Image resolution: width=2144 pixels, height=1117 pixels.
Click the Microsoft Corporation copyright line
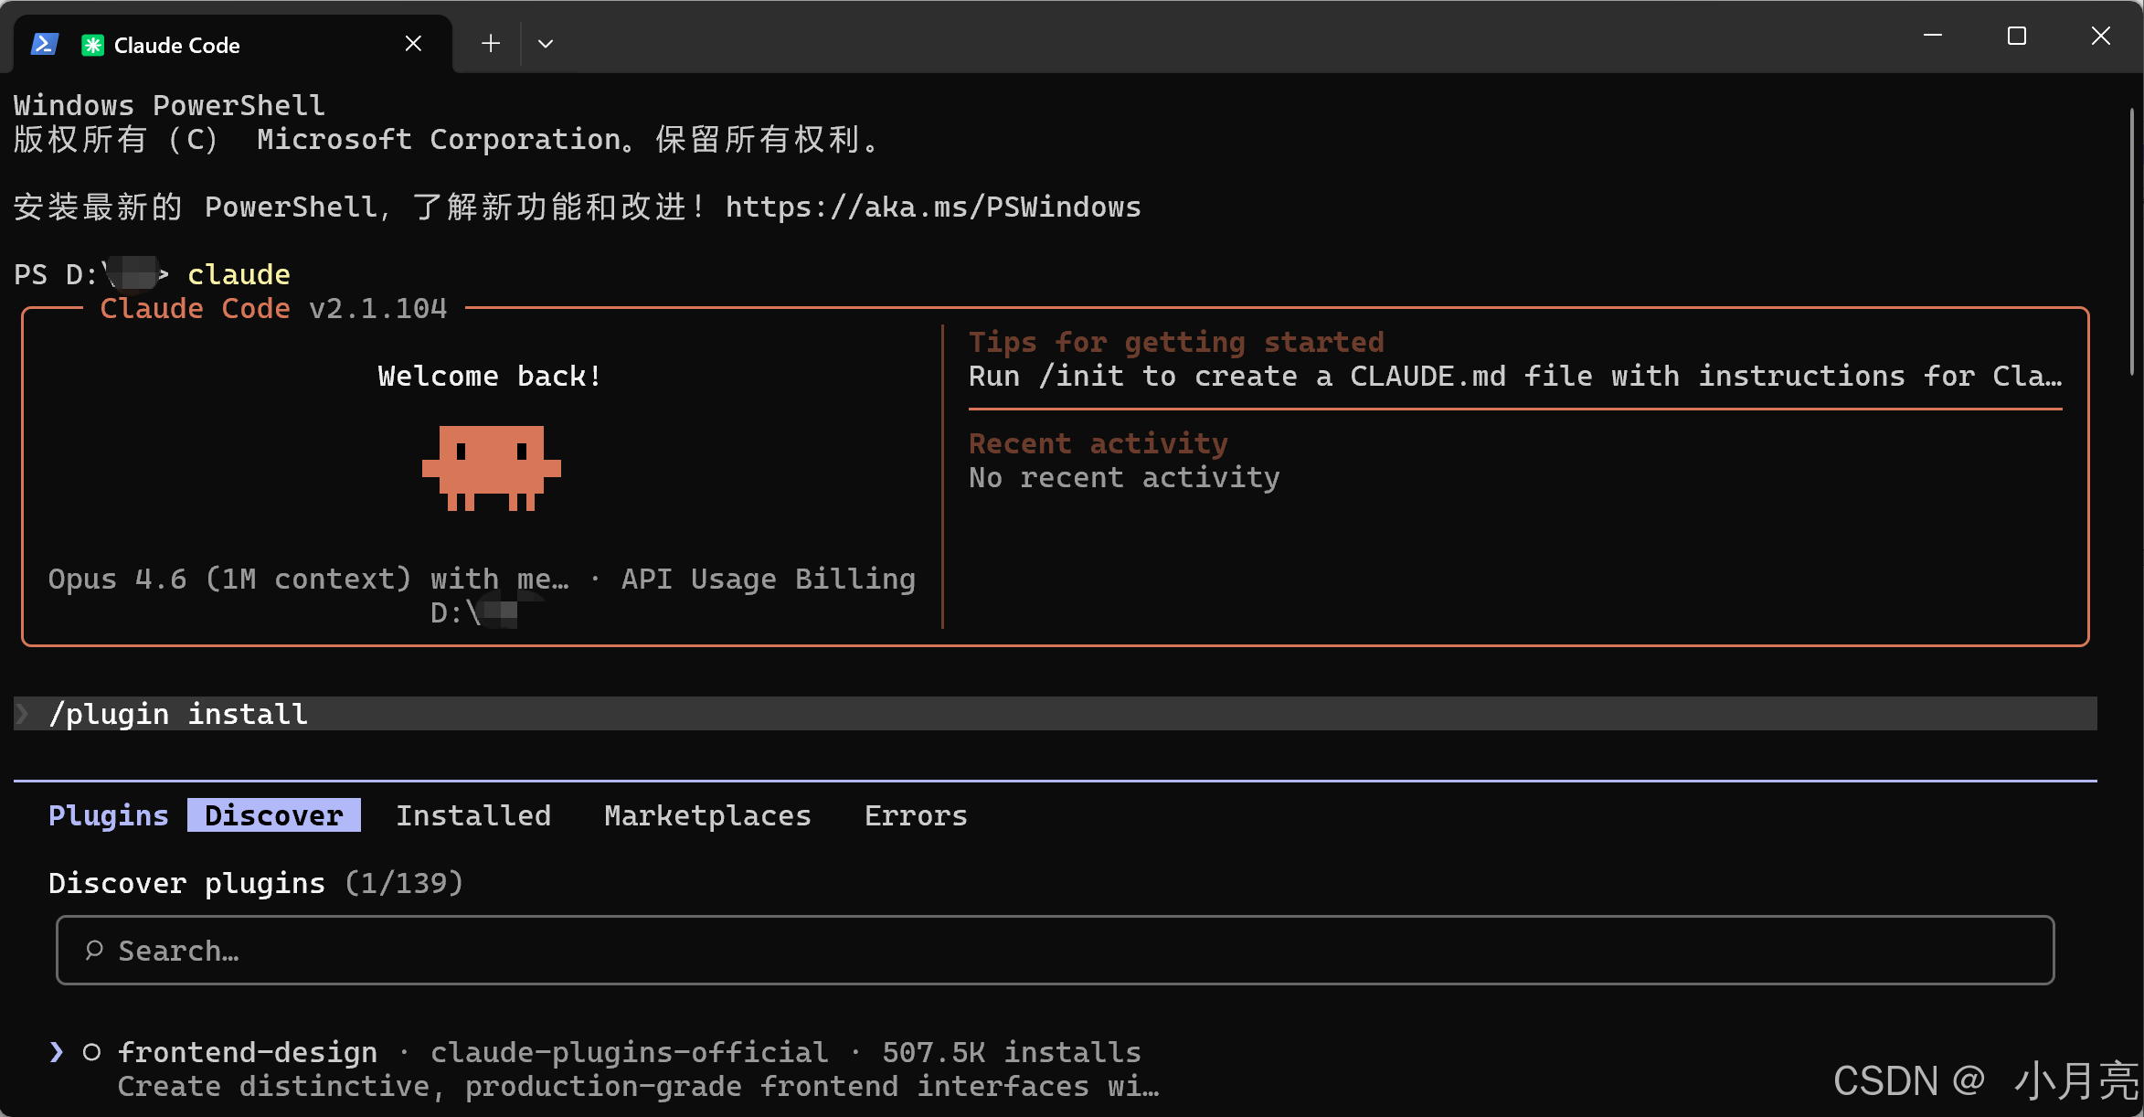tap(447, 139)
